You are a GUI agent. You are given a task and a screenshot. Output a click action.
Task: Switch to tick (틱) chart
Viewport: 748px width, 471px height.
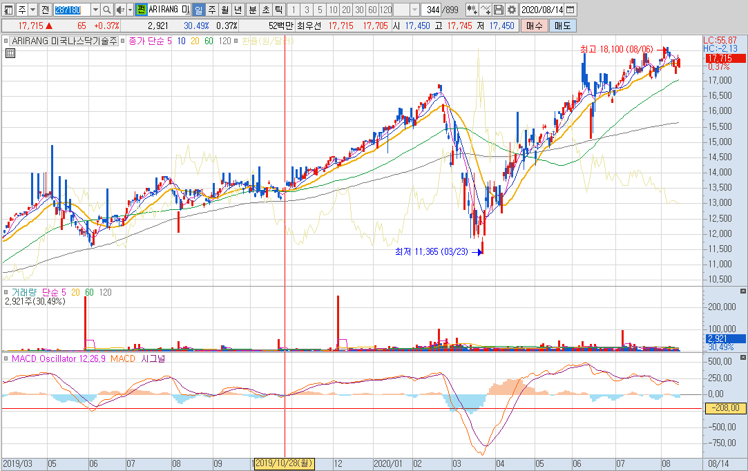point(279,10)
